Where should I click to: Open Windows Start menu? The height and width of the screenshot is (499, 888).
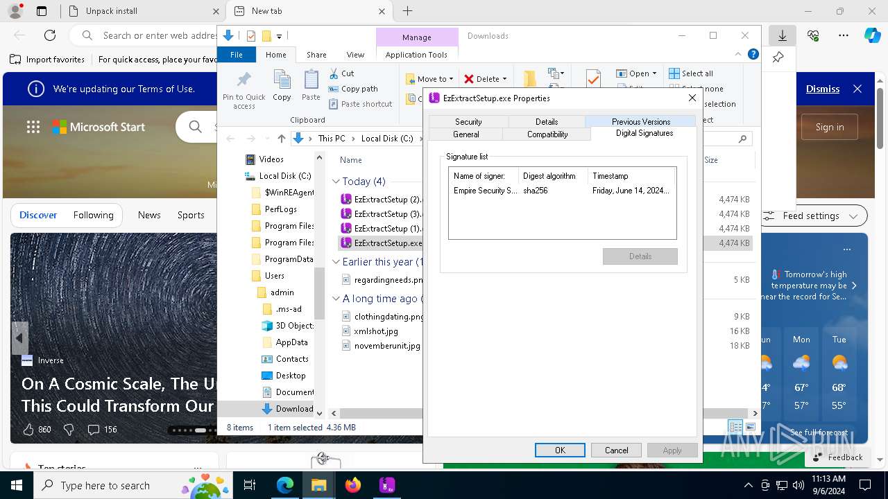click(17, 485)
